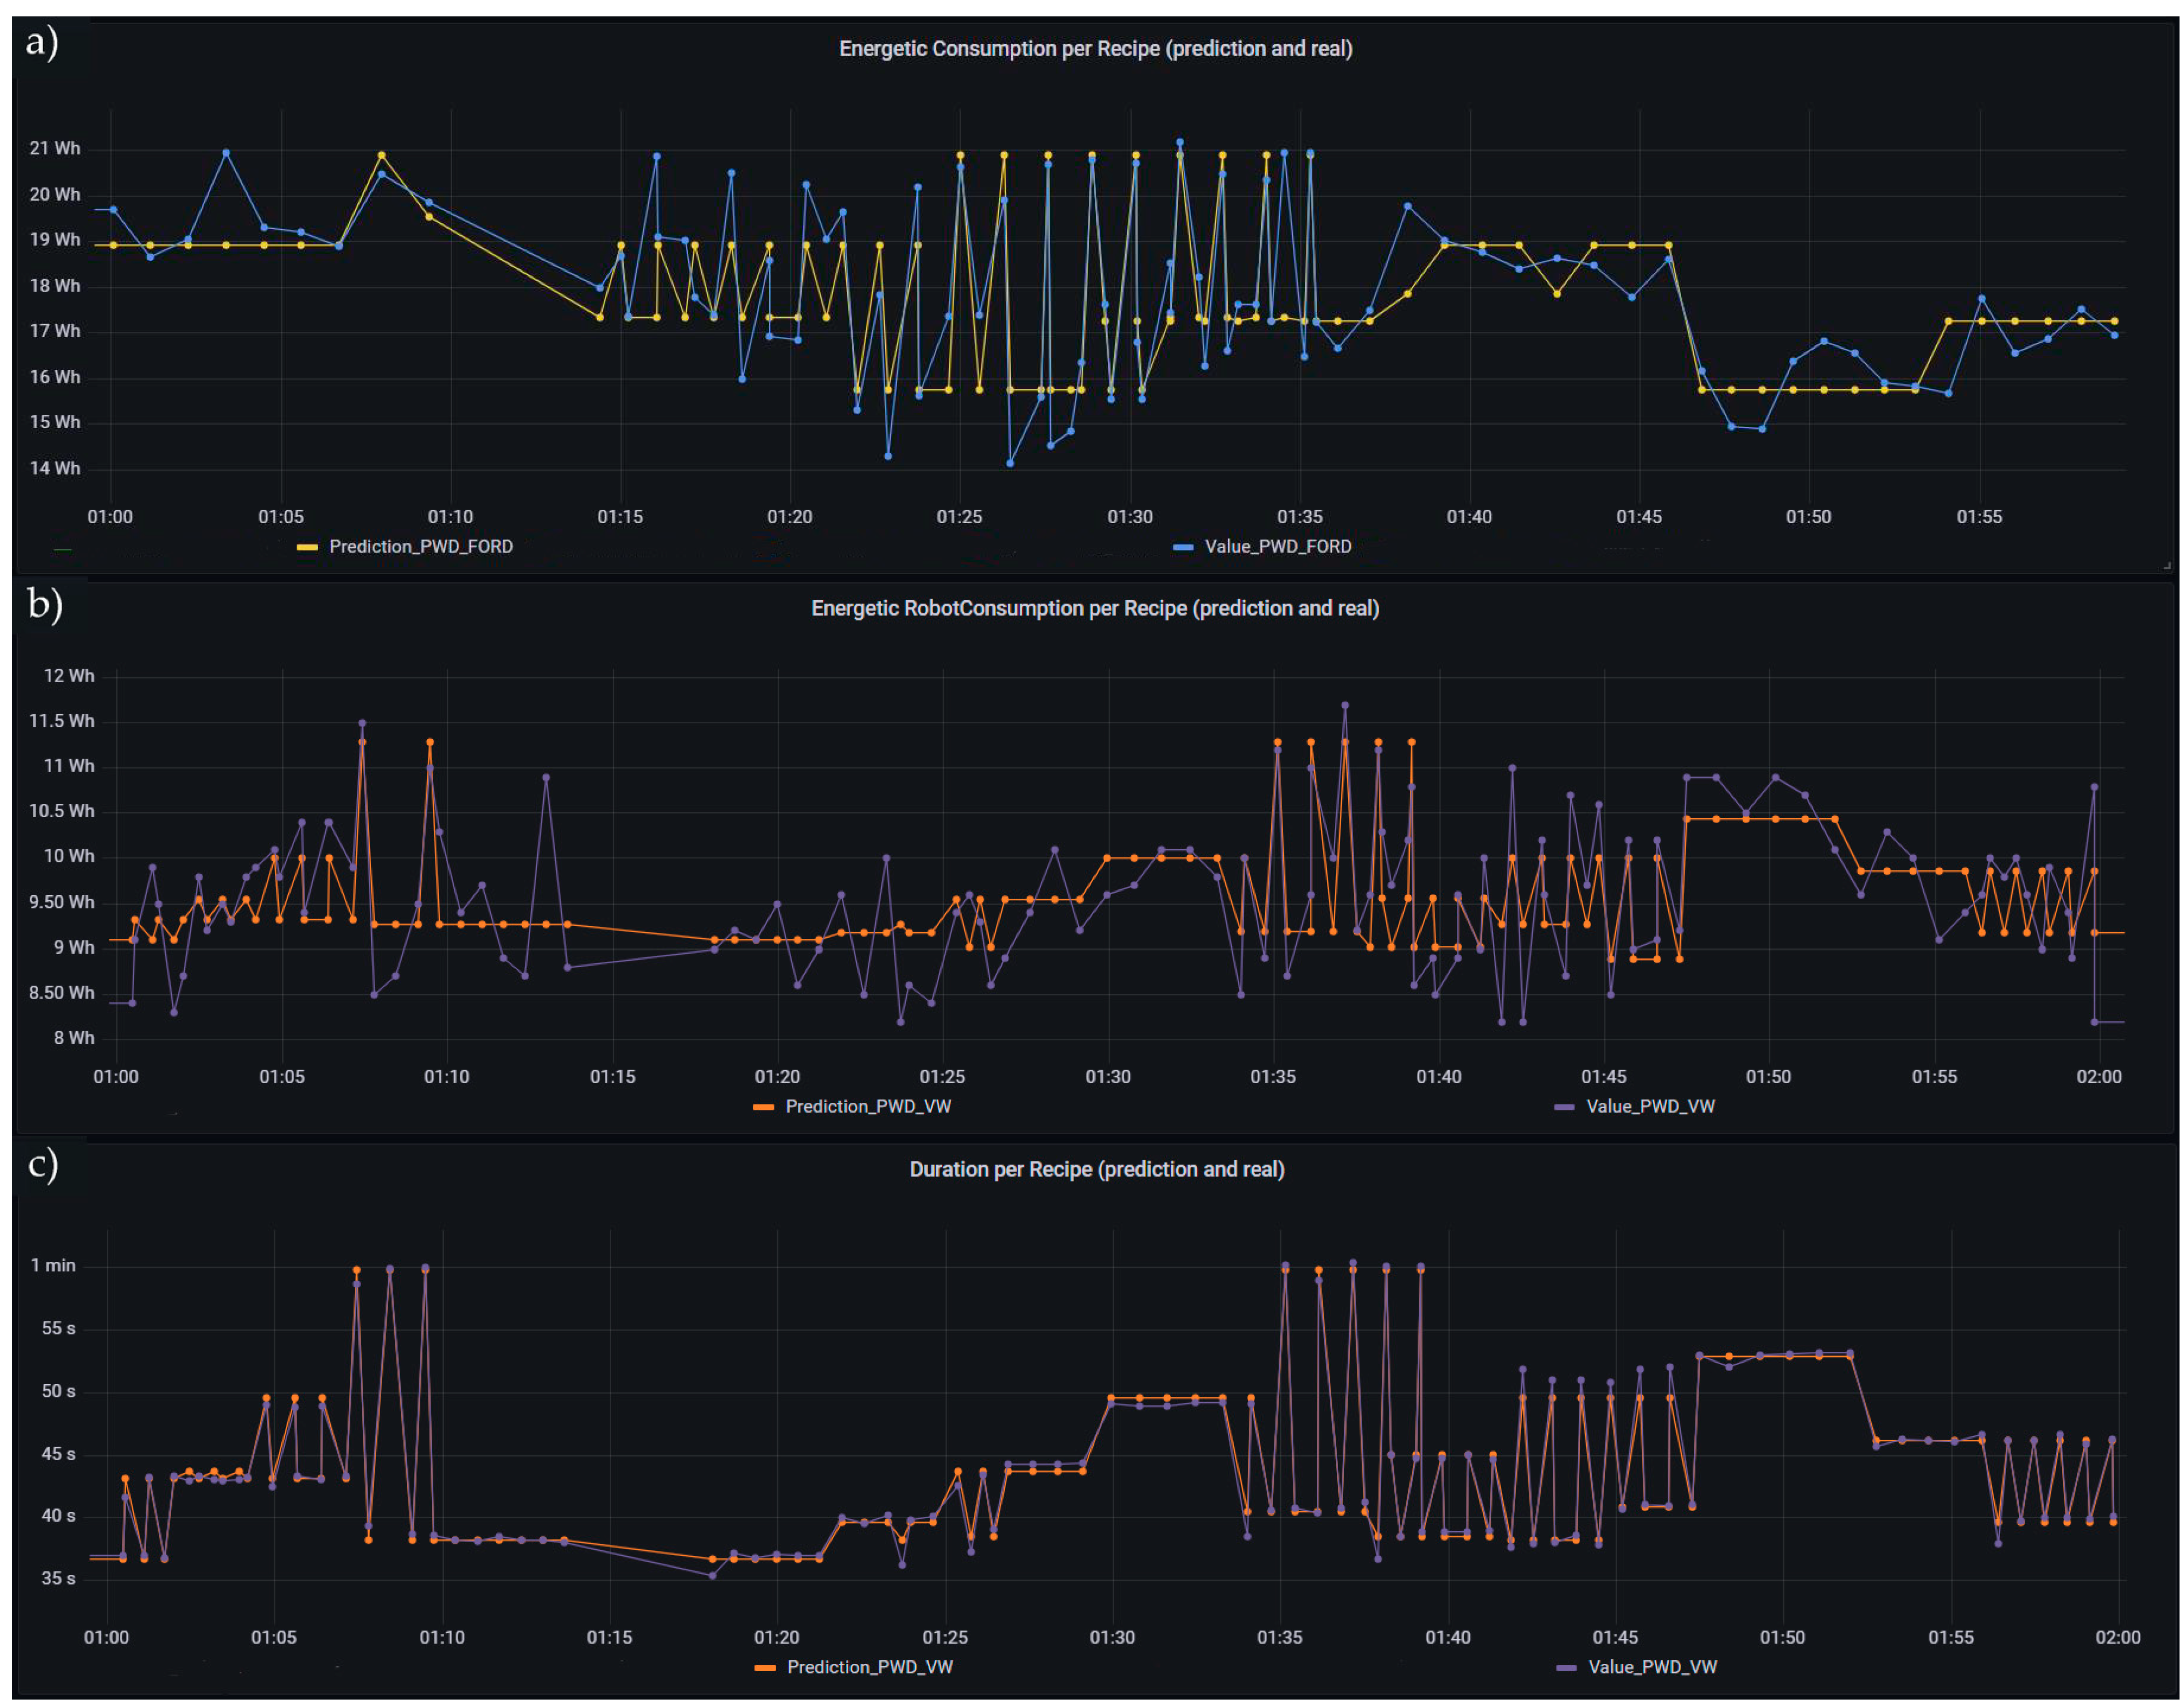2183x1708 pixels.
Task: Toggle the Prediction_PWD_FORD series in the legend
Action: 421,546
